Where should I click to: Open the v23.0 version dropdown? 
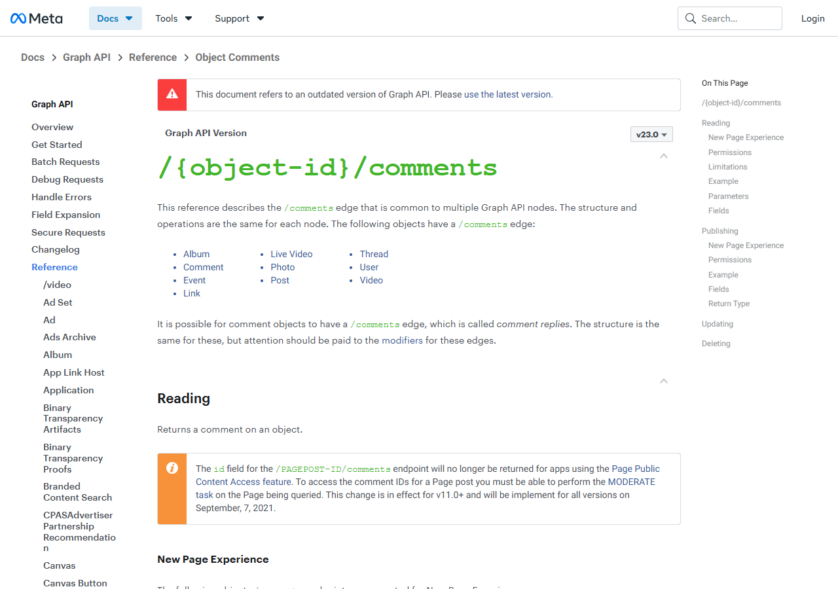(x=651, y=134)
